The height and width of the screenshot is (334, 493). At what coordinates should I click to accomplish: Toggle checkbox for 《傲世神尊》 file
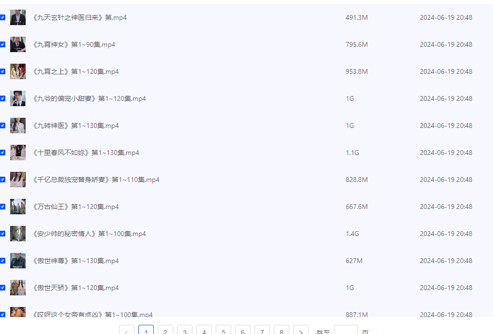tap(2, 261)
